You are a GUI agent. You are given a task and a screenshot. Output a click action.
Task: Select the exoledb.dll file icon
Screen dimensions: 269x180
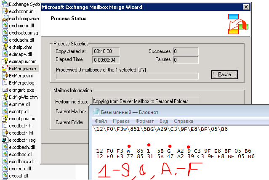[5, 169]
